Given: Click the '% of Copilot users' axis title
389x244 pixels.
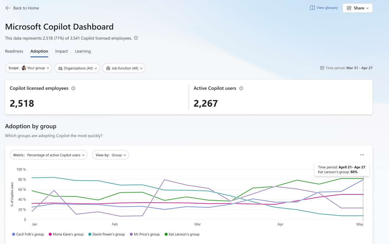Looking at the screenshot, I should click(x=12, y=194).
